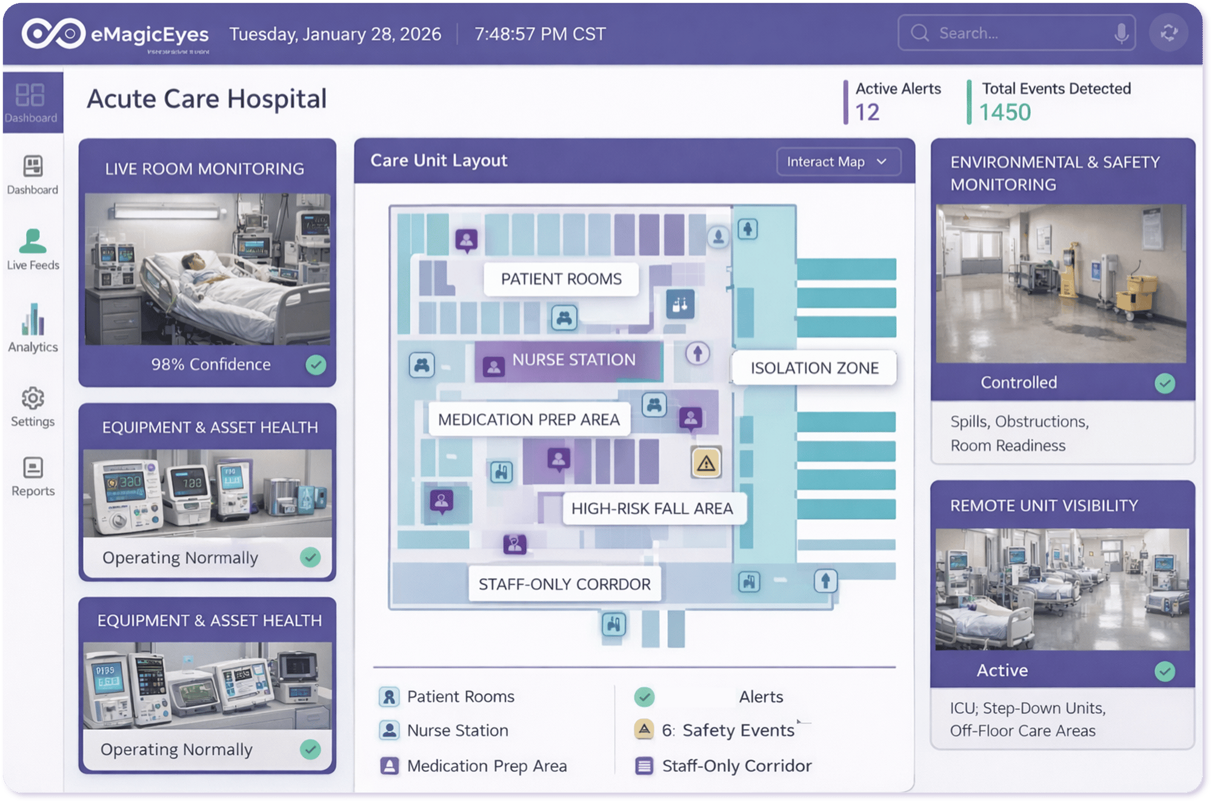Switch to the Dashboard tab
This screenshot has width=1212, height=802.
click(x=33, y=176)
